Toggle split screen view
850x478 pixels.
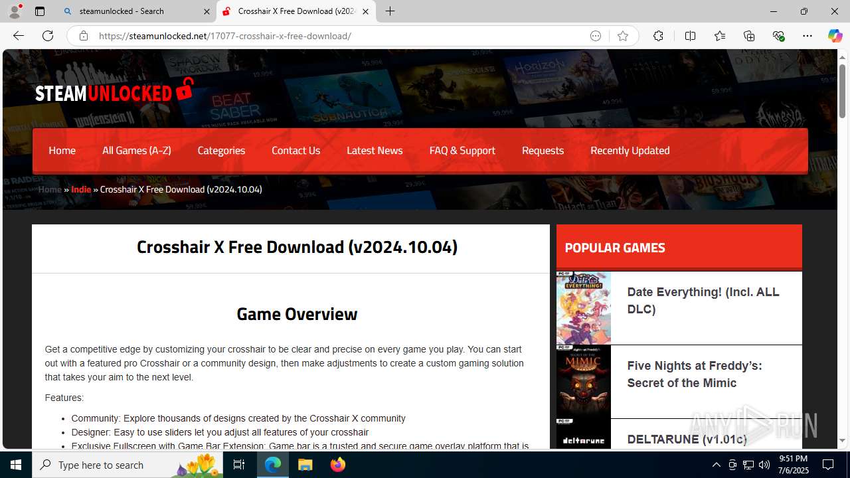pos(690,36)
